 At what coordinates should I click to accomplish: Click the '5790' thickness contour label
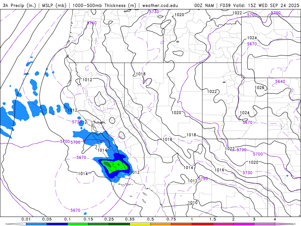pyautogui.click(x=203, y=179)
